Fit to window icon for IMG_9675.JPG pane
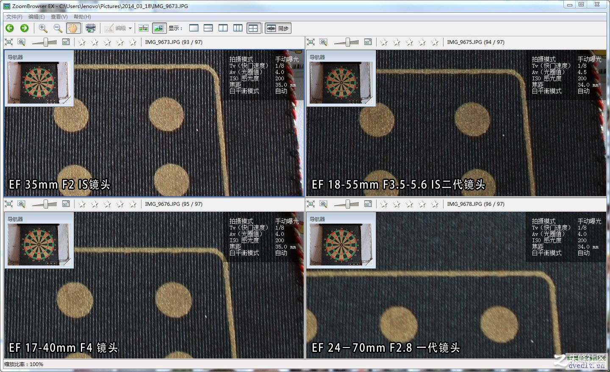The width and height of the screenshot is (610, 372). [x=311, y=42]
